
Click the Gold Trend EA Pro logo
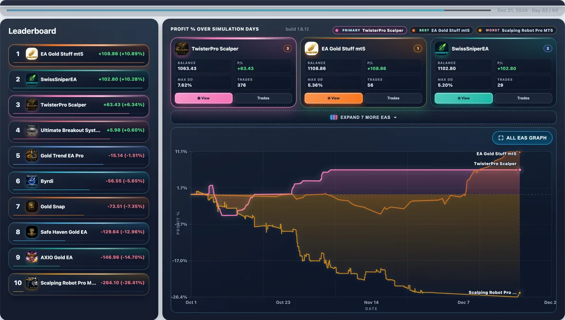pyautogui.click(x=32, y=156)
